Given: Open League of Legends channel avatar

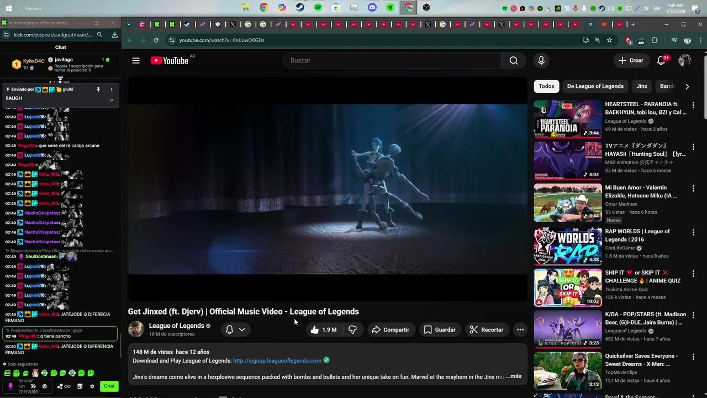Looking at the screenshot, I should (136, 329).
